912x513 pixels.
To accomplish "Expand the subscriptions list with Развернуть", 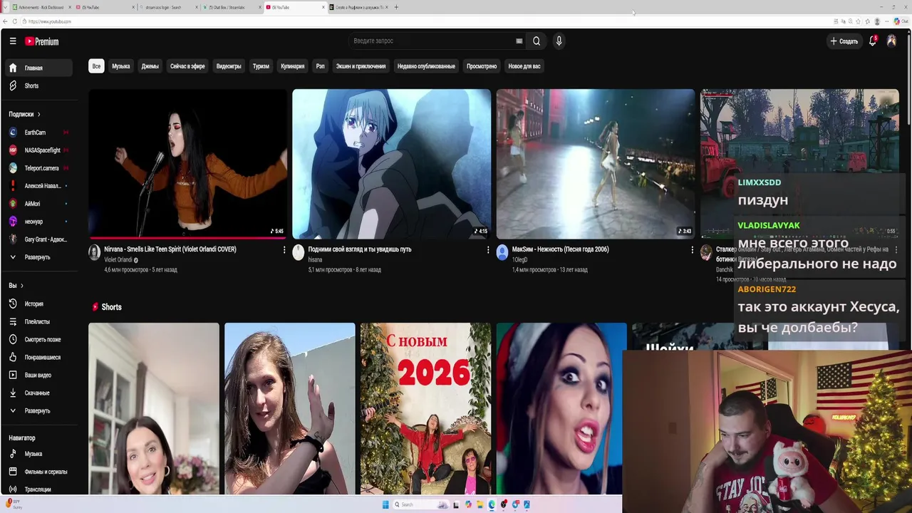I will click(40, 257).
